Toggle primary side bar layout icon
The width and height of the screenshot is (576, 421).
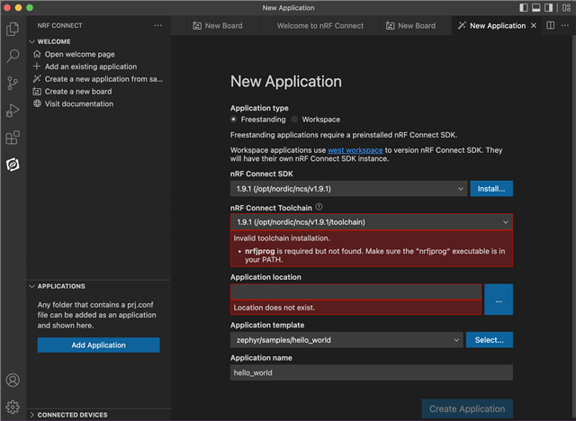[x=524, y=8]
